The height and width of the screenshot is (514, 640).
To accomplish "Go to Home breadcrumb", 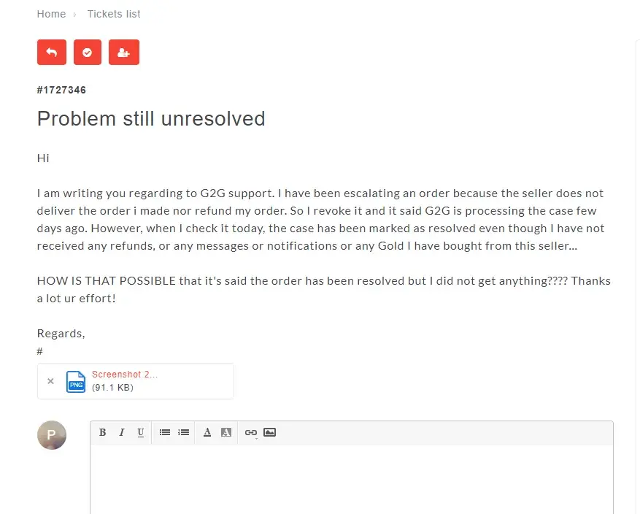I will pyautogui.click(x=51, y=14).
